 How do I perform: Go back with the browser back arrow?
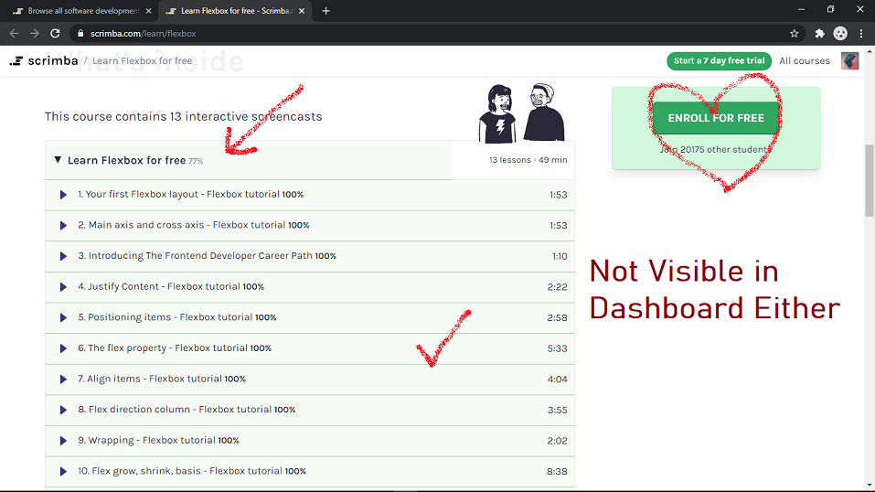click(14, 34)
